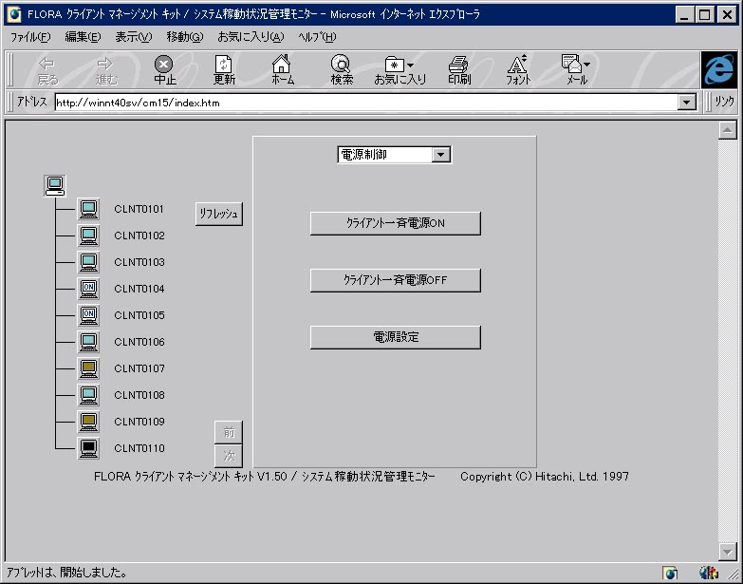Screen dimensions: 743x584
Task: Go to ホーム (Home) page
Action: coord(282,69)
